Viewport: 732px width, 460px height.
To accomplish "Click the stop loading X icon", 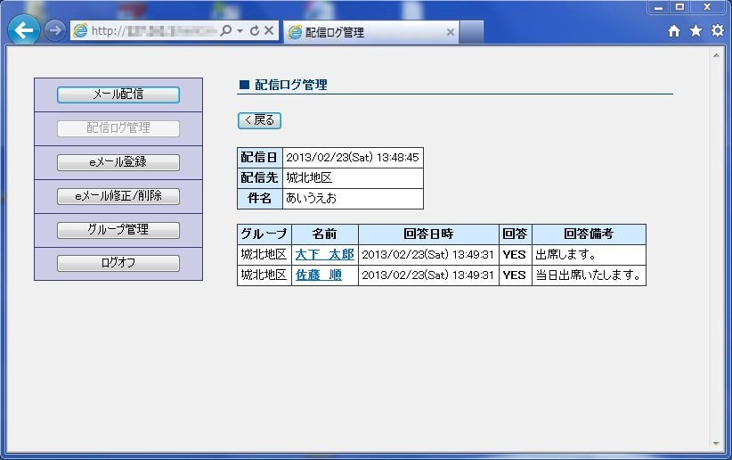I will (269, 31).
